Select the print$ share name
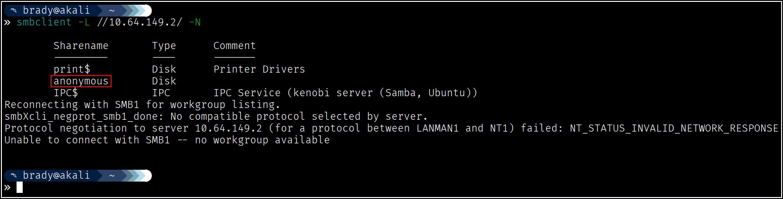The image size is (783, 199). [x=71, y=69]
